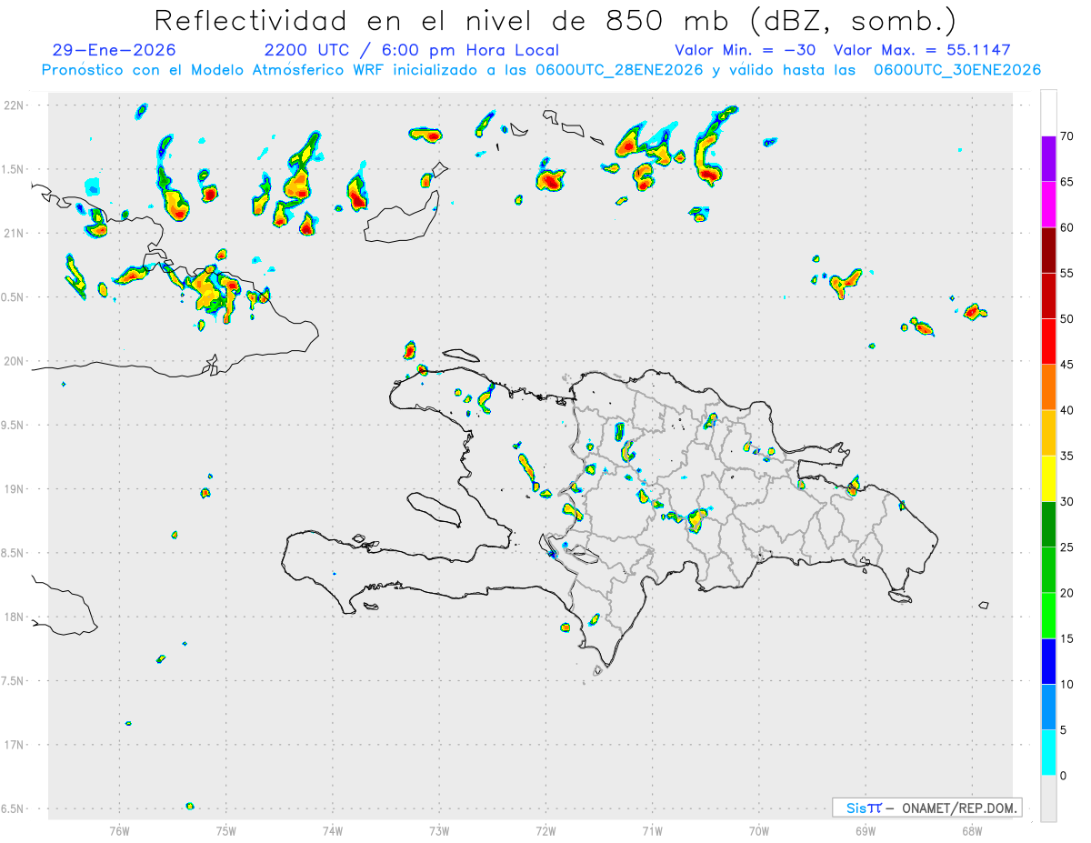Select the magenta 60–65 dBZ colorbar segment
This screenshot has height=843, width=1091.
coord(1048,205)
